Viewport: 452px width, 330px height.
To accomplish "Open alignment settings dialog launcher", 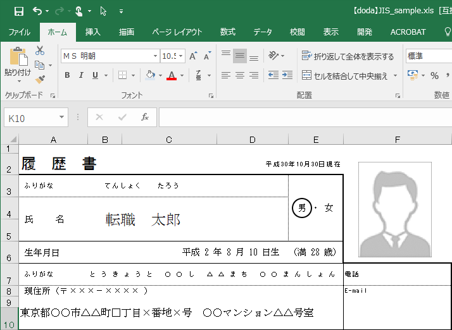I will click(x=398, y=96).
